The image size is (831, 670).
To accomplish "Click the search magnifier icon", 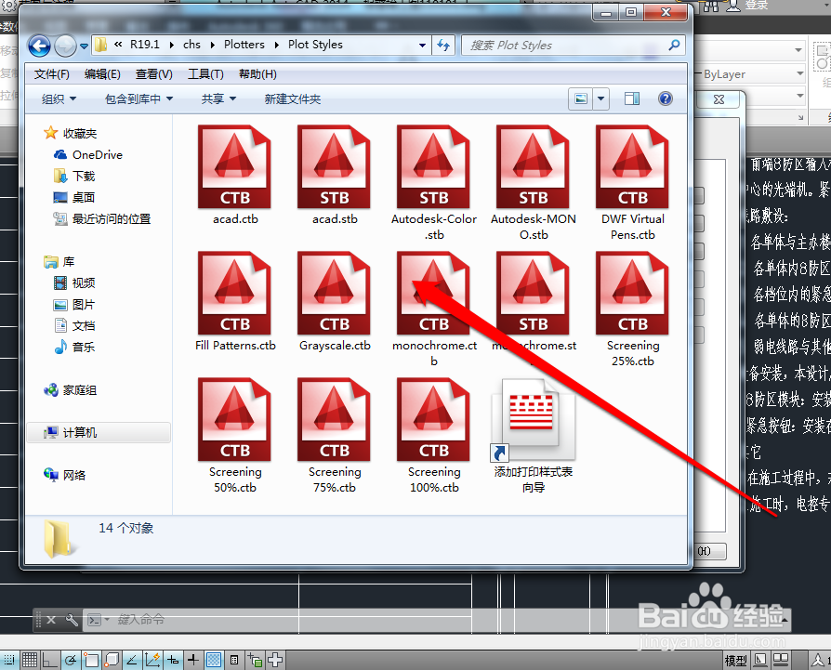I will 674,45.
